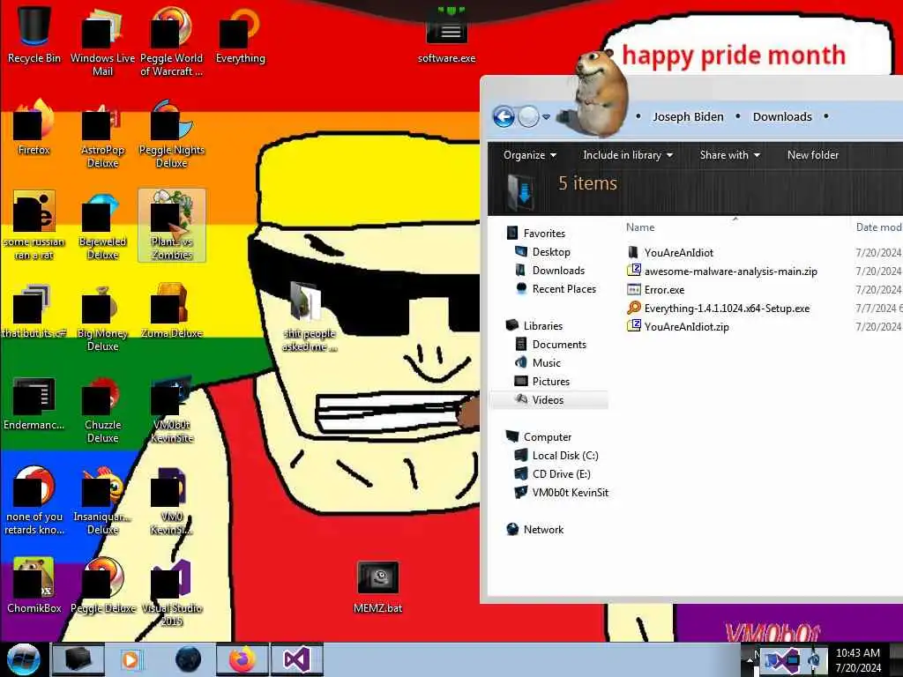903x677 pixels.
Task: Select the 'some russian ran a rat' icon
Action: (x=34, y=225)
